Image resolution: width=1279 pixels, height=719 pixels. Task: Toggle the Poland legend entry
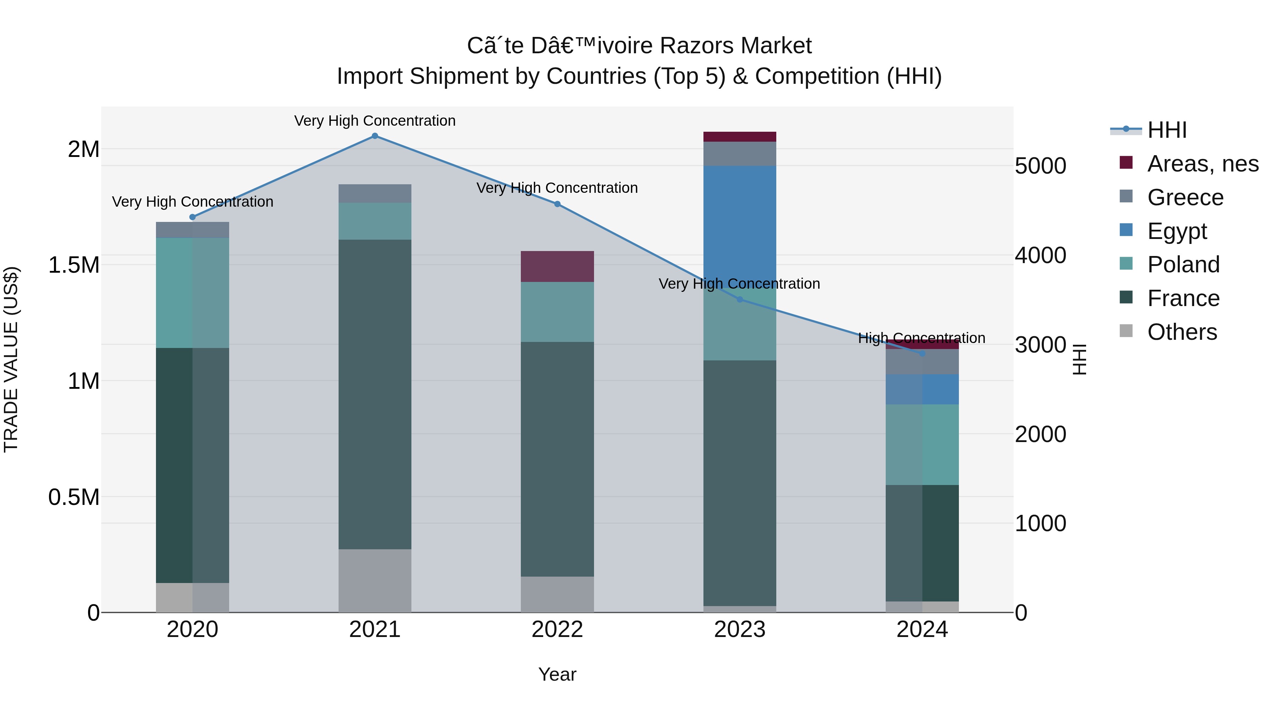1169,265
